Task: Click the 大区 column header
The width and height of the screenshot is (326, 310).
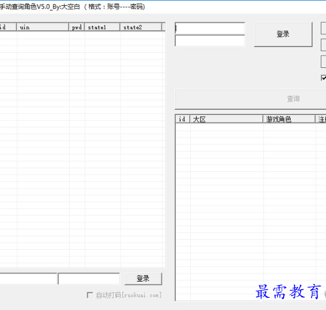Action: click(x=227, y=119)
